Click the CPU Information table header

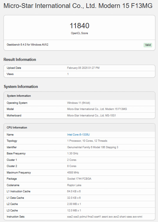click(79, 128)
